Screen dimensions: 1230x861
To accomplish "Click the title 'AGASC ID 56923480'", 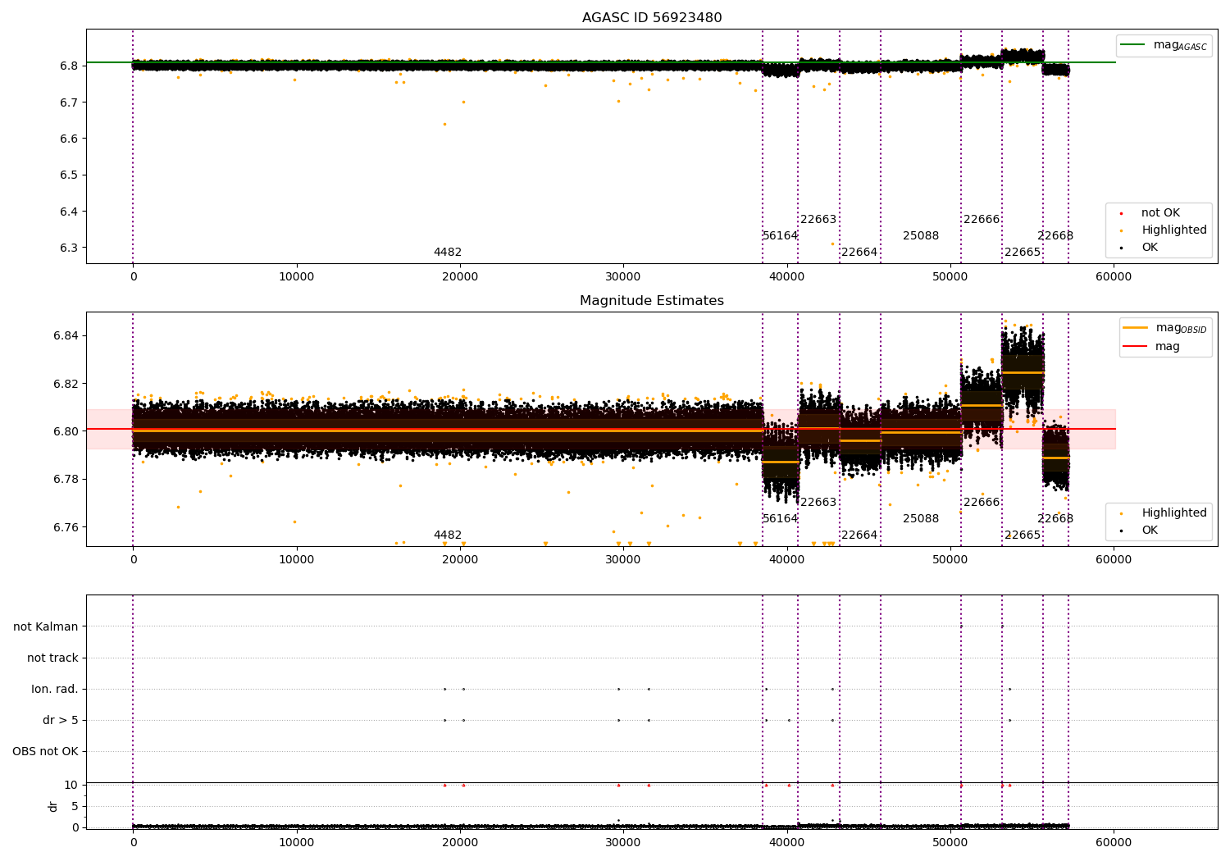I will (x=652, y=18).
